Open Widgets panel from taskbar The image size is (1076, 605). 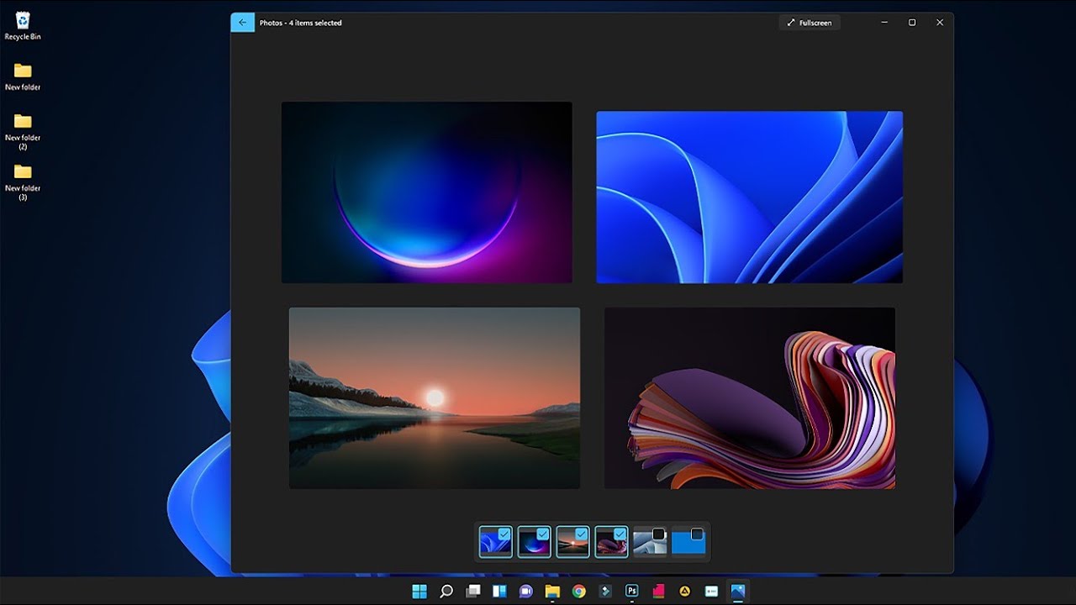(499, 591)
